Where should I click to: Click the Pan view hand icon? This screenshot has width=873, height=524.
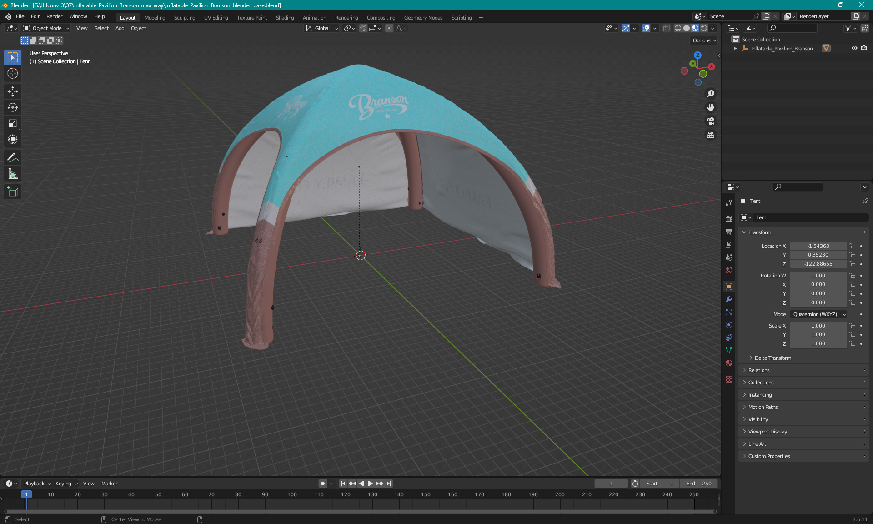click(x=711, y=107)
